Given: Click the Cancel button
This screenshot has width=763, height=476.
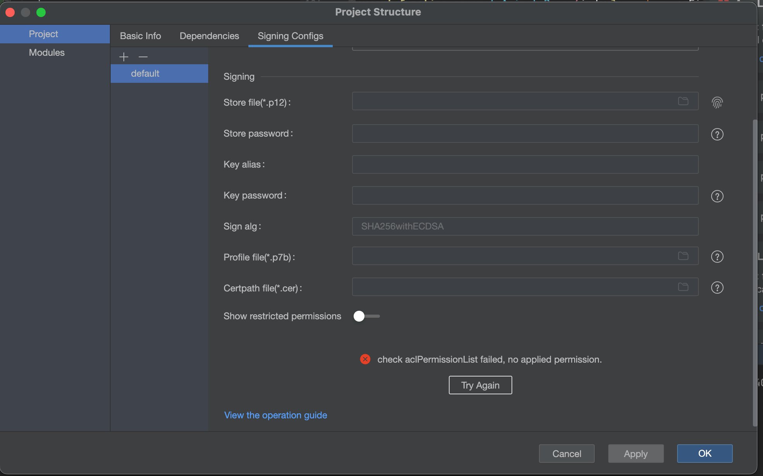Looking at the screenshot, I should pyautogui.click(x=566, y=454).
